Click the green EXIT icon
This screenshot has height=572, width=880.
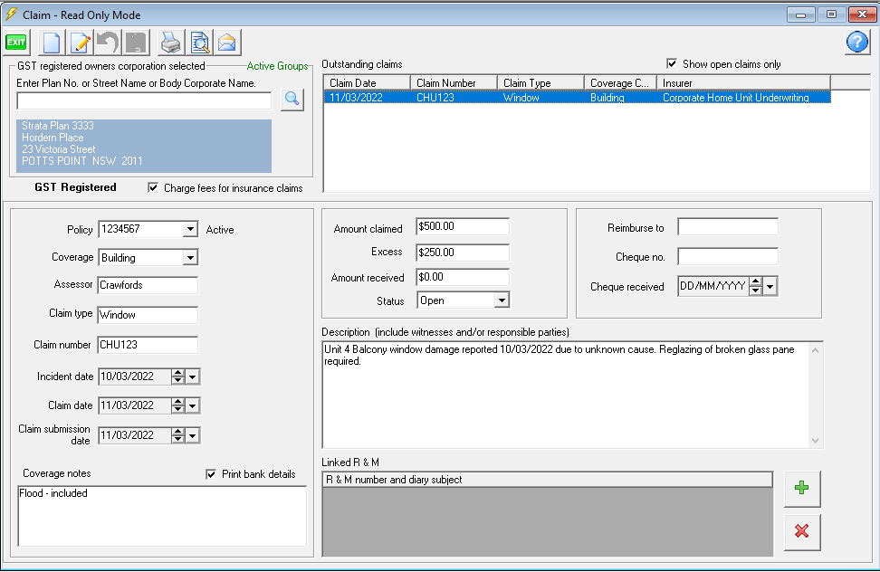point(16,43)
